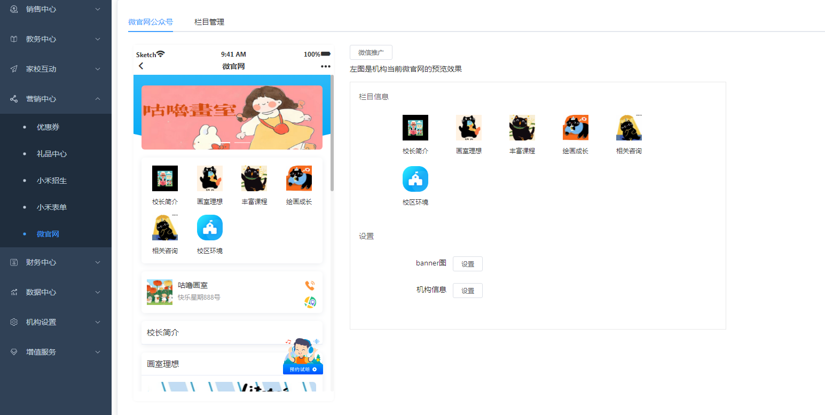This screenshot has height=415, width=825.
Task: Click the 微信推广 button
Action: click(371, 52)
